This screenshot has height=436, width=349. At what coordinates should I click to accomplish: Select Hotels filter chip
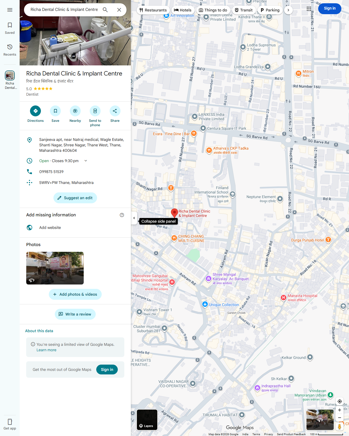[x=183, y=10]
